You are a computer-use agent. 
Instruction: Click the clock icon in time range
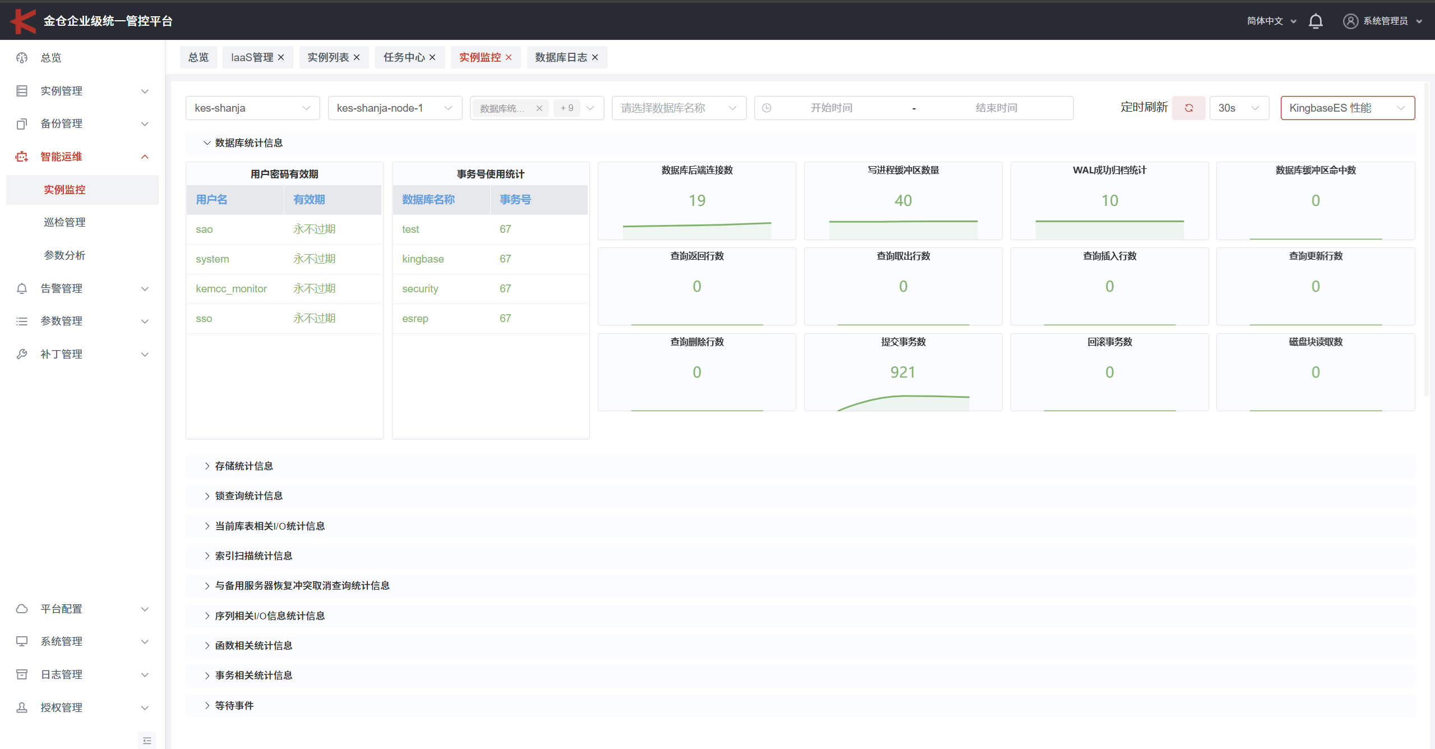(x=767, y=108)
